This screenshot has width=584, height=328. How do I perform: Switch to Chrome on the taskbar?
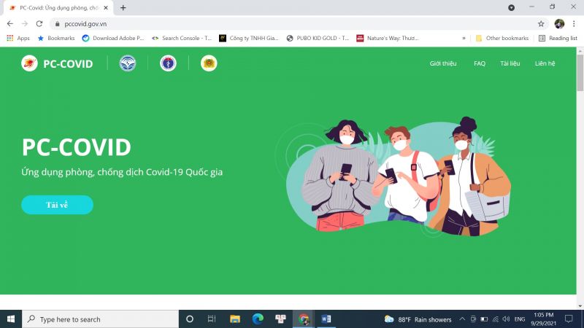coord(304,319)
